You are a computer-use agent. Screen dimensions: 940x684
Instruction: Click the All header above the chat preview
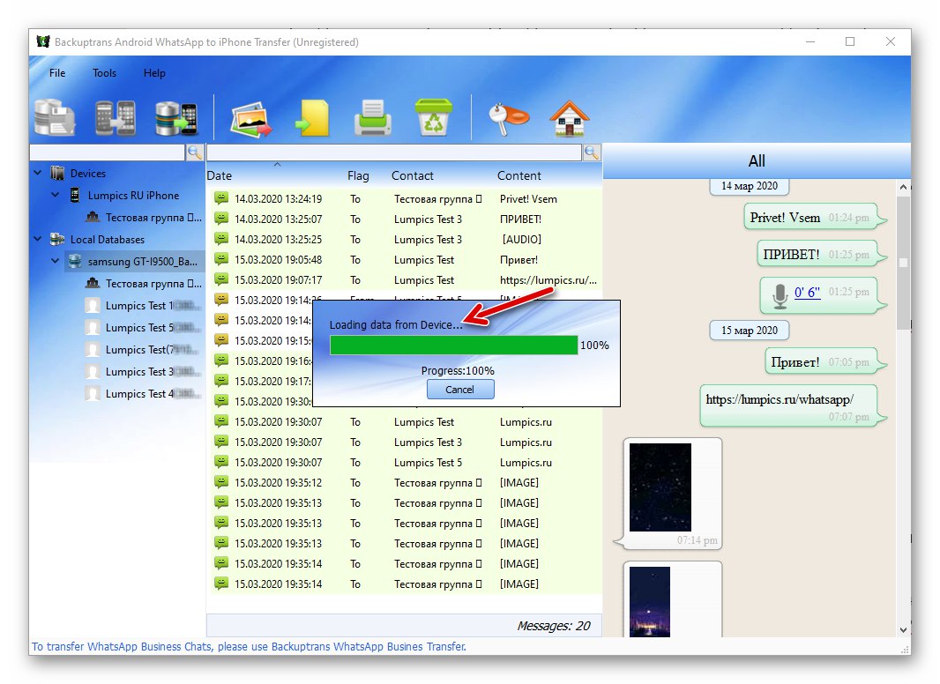coord(757,160)
